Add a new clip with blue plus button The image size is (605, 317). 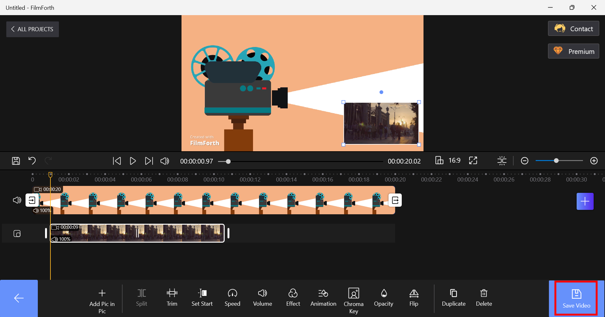pyautogui.click(x=585, y=201)
